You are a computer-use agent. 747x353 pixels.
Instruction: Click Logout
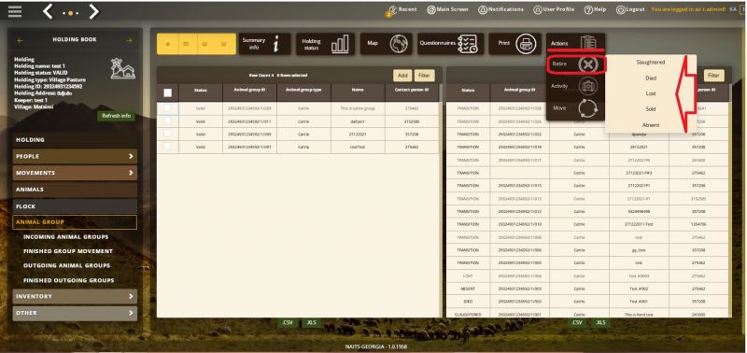pos(630,9)
